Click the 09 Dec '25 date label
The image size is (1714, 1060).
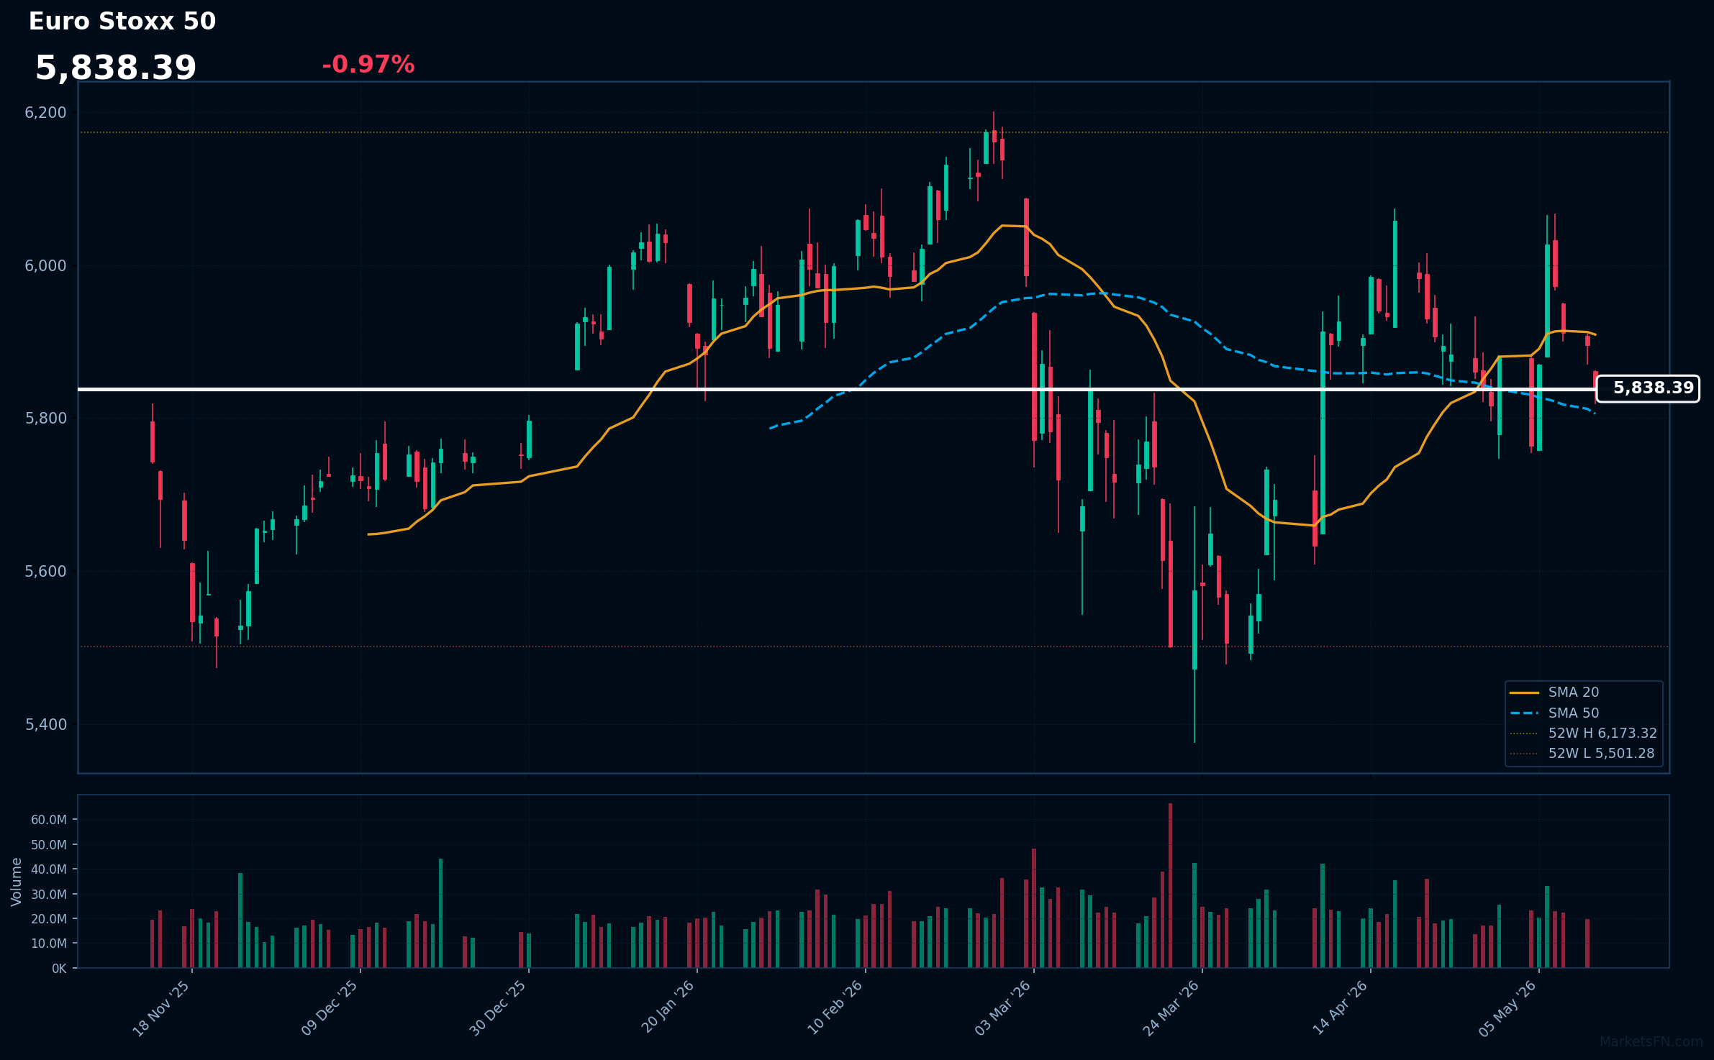click(330, 1008)
